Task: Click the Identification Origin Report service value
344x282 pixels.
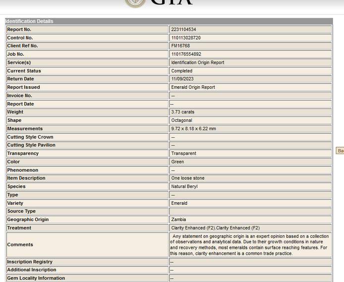Action: point(197,62)
